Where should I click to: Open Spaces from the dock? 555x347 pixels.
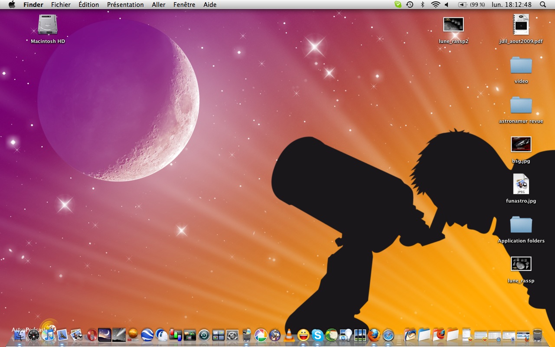pos(219,335)
